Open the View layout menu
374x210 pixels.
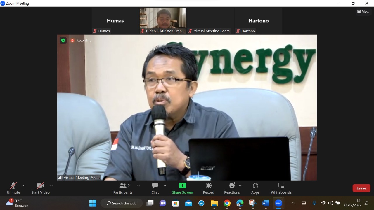point(363,12)
